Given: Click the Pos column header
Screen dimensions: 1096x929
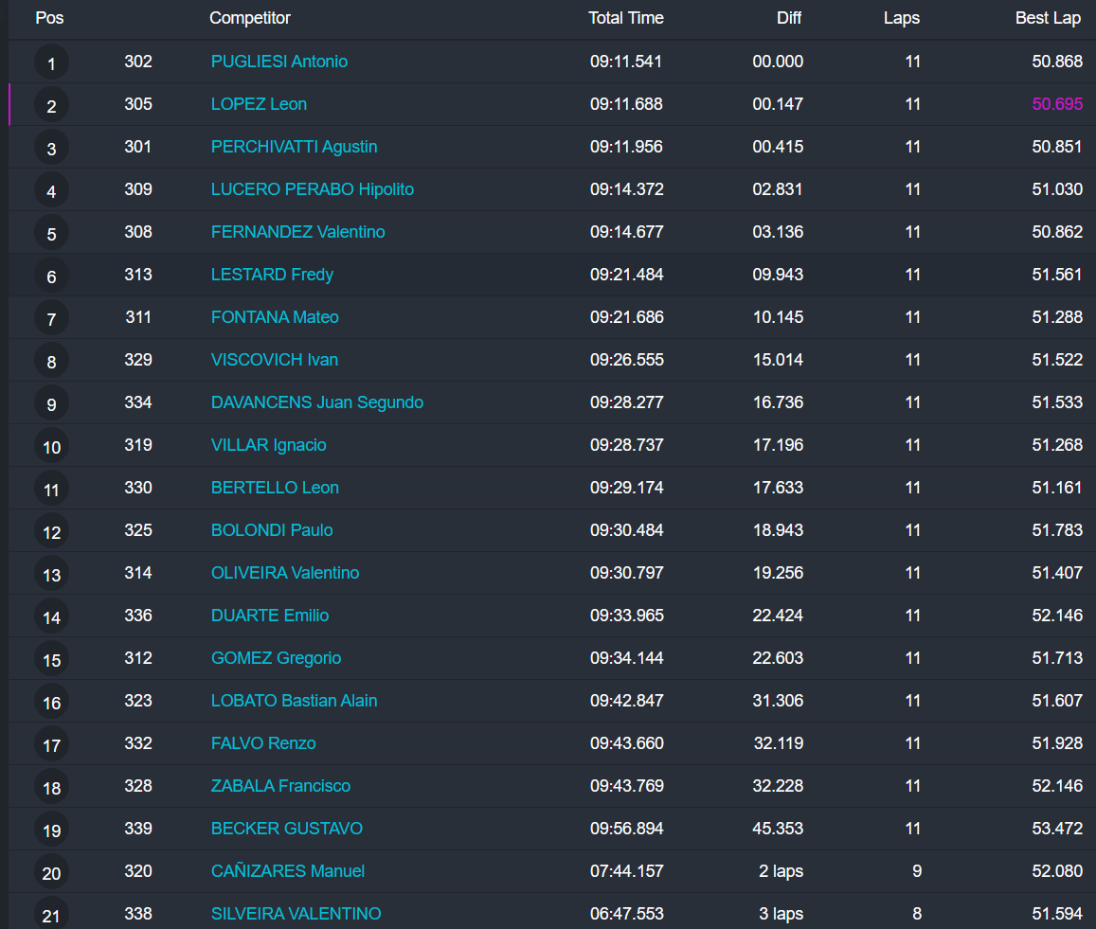Looking at the screenshot, I should pyautogui.click(x=49, y=18).
